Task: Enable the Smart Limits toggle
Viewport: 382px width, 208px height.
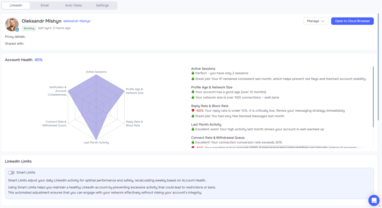Action: 11,173
